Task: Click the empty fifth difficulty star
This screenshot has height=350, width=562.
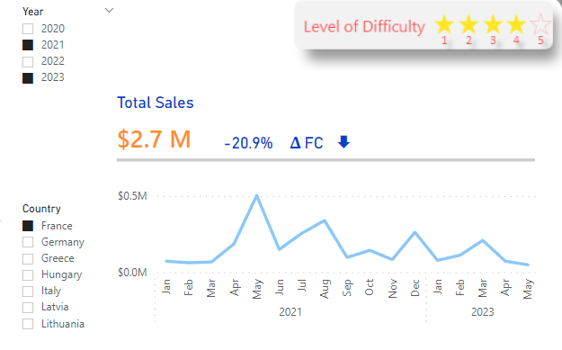Action: point(540,24)
